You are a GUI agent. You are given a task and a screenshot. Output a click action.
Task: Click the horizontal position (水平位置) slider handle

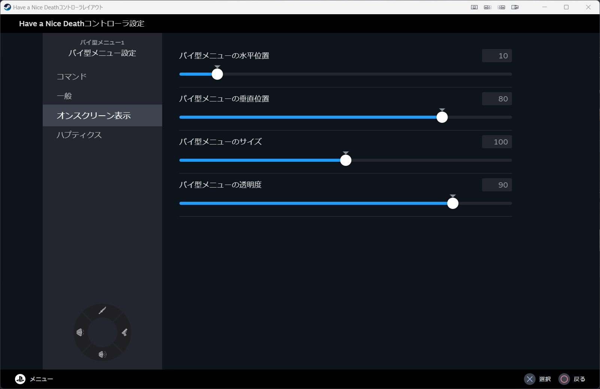(217, 74)
